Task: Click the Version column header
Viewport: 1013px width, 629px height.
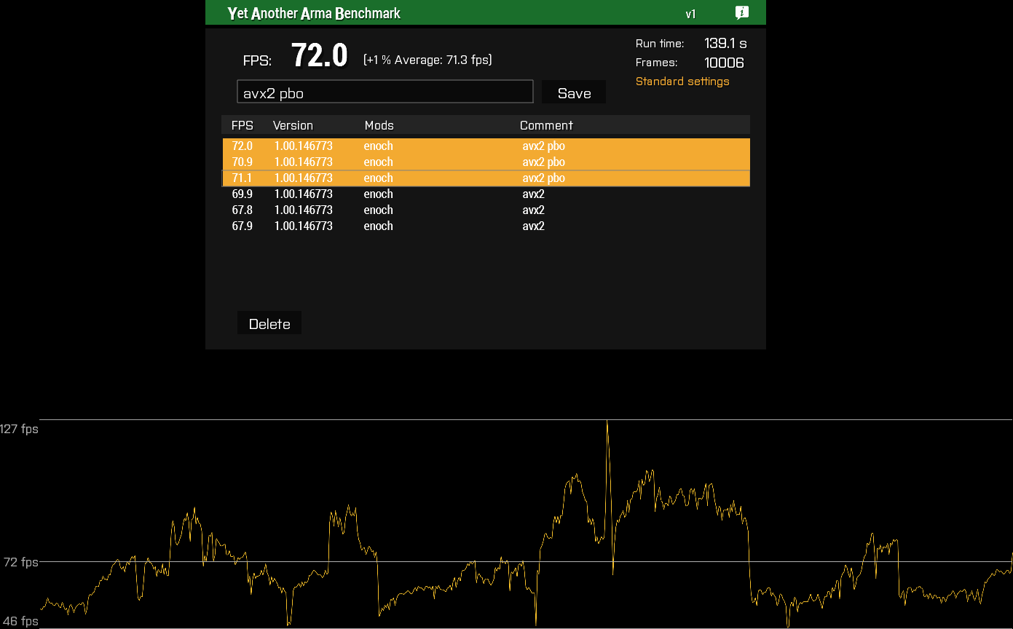Action: coord(293,125)
